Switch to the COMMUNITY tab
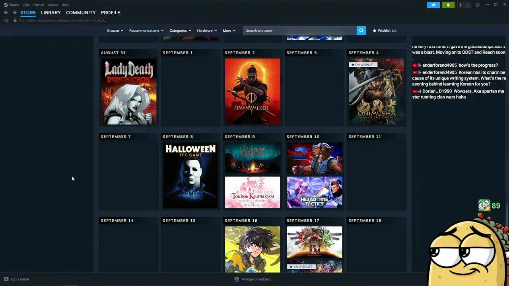 [x=81, y=13]
